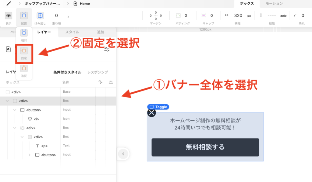Edit the 角丸 radius value
This screenshot has height=182, width=312.
click(303, 15)
